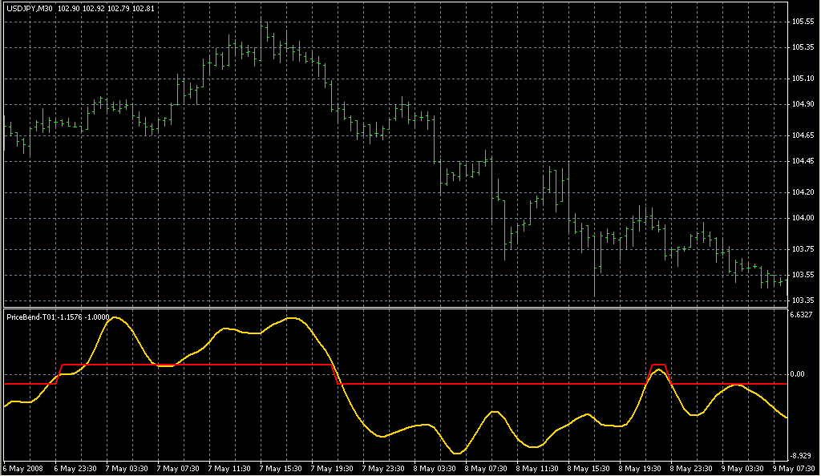
Task: Select the 103.35 price scale value
Action: click(x=803, y=301)
